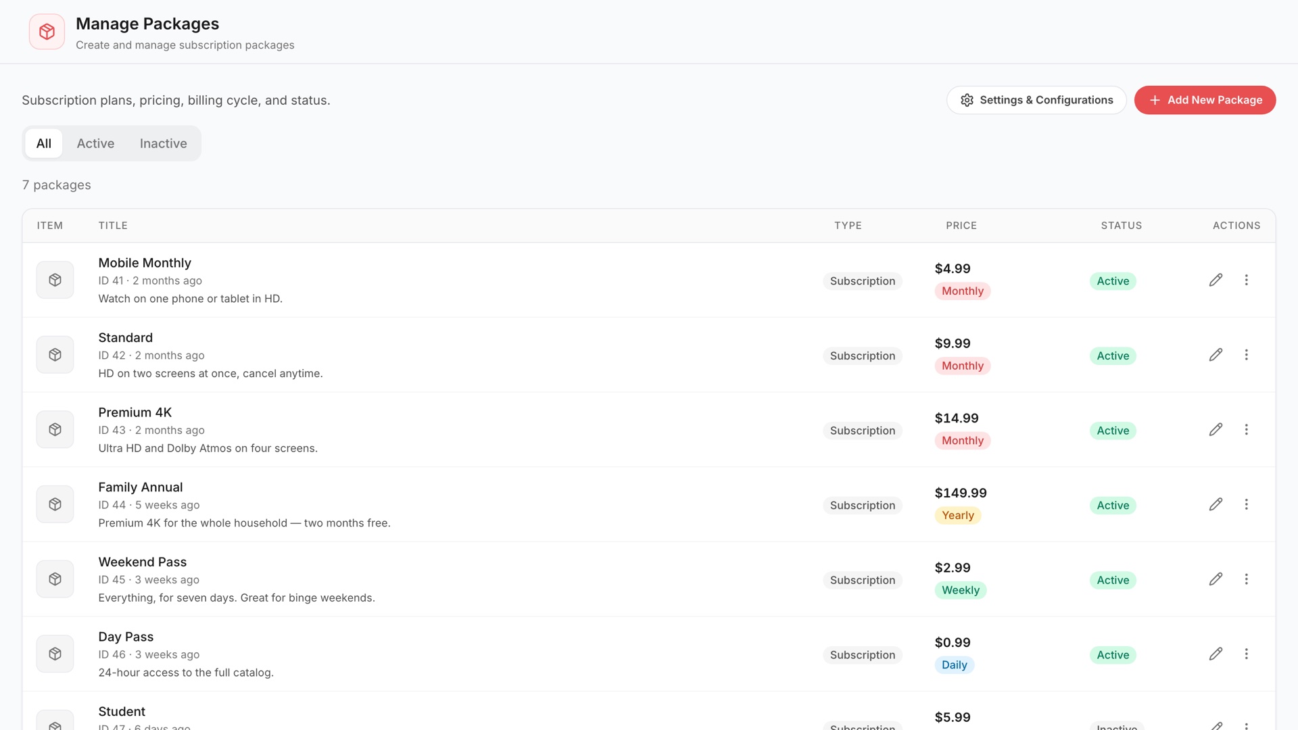
Task: Edit the Mobile Monthly package pencil icon
Action: [x=1216, y=280]
